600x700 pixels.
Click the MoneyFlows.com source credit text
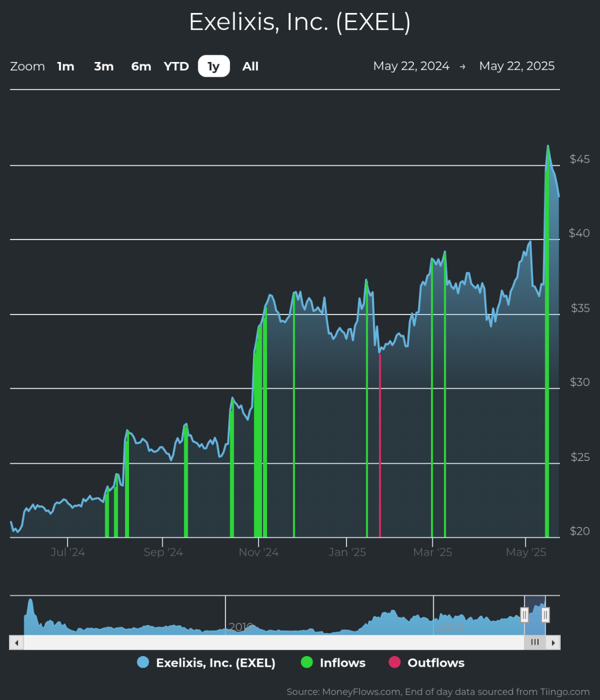click(x=438, y=692)
